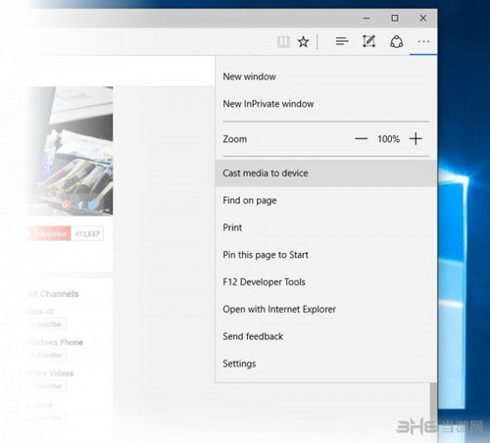This screenshot has height=443, width=490.
Task: Click the red Subscribe button on the page
Action: click(47, 233)
